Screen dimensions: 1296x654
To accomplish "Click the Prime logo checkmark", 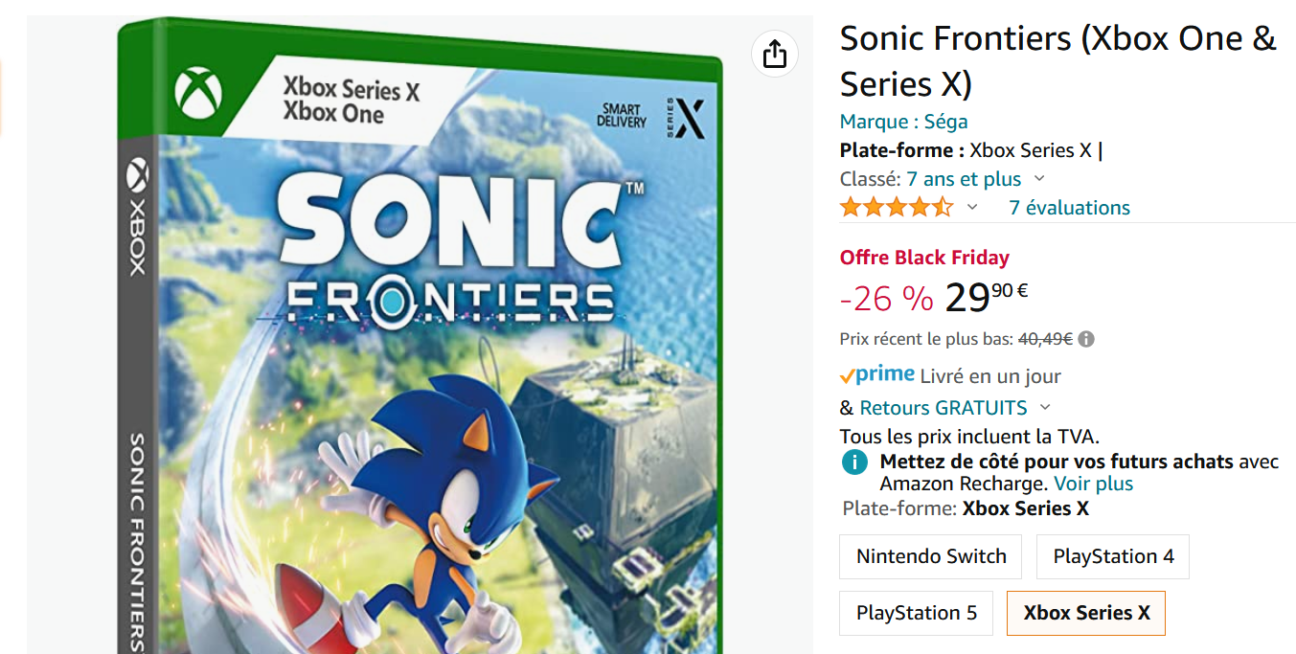I will coord(847,376).
